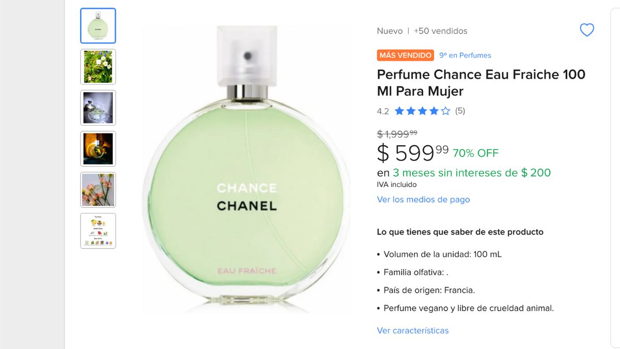Click the review count (5)
620x349 pixels.
460,111
